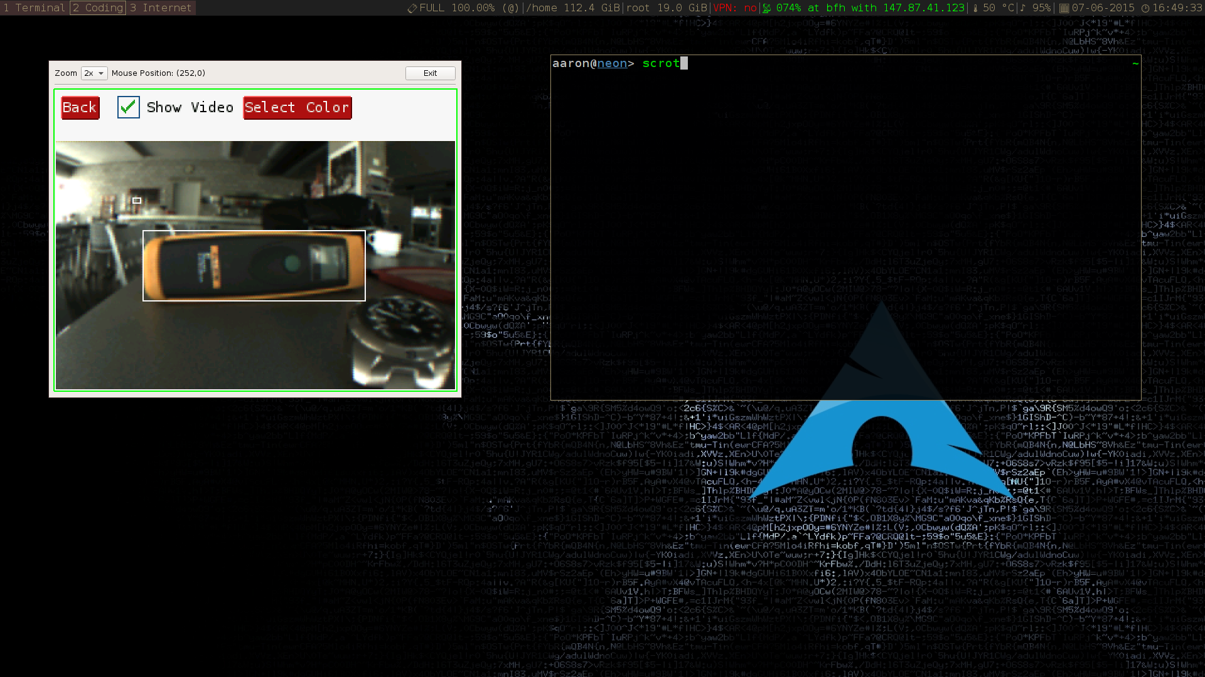Click the /home disk space indicator

(x=573, y=8)
